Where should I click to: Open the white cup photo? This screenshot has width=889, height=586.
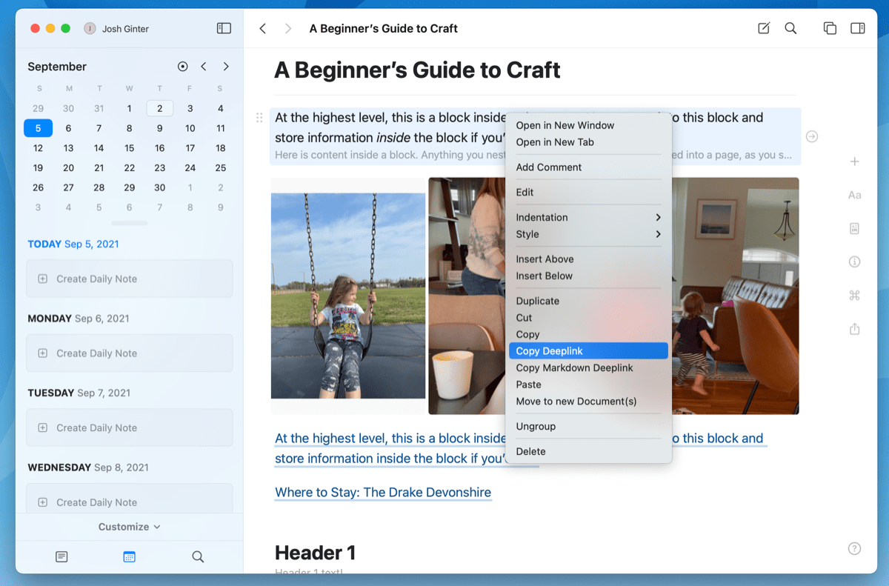click(467, 296)
